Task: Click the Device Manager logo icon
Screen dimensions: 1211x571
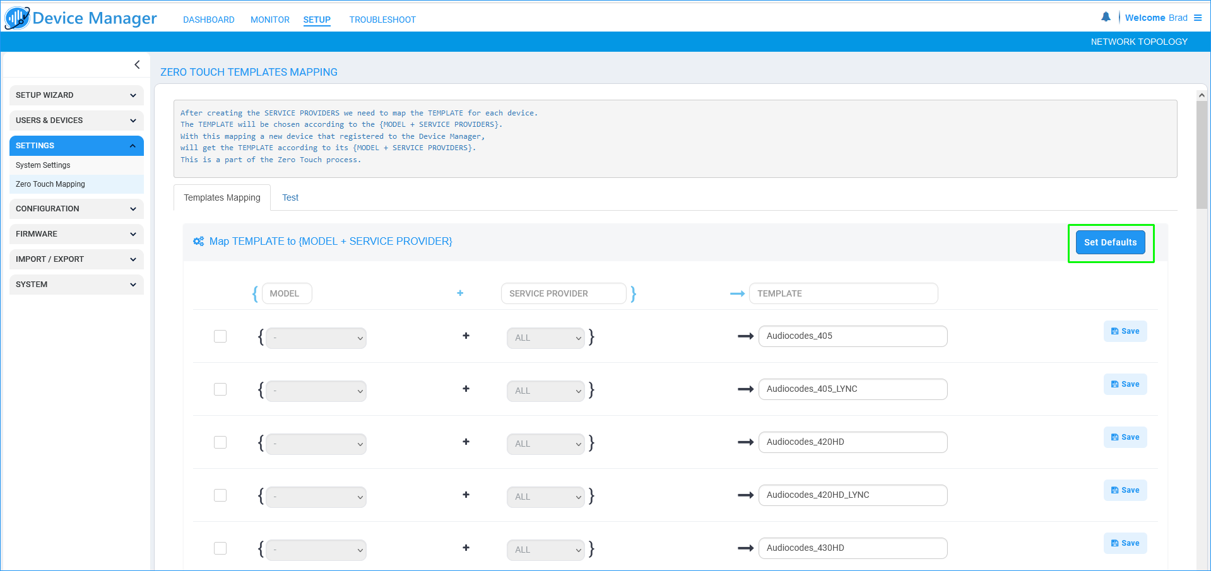Action: coord(17,18)
